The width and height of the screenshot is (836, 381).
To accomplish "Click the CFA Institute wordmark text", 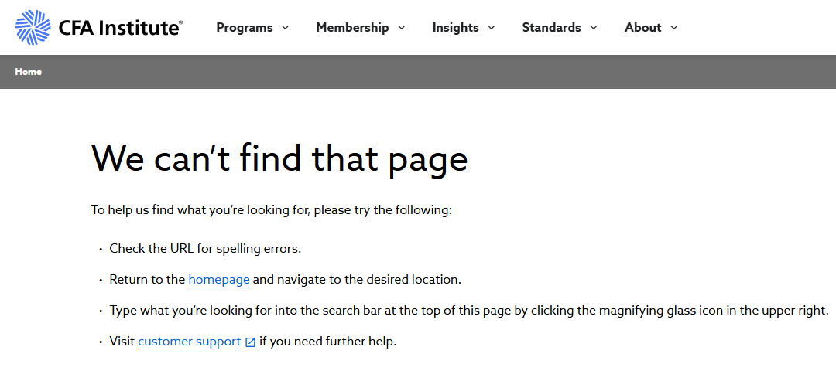I will click(120, 28).
